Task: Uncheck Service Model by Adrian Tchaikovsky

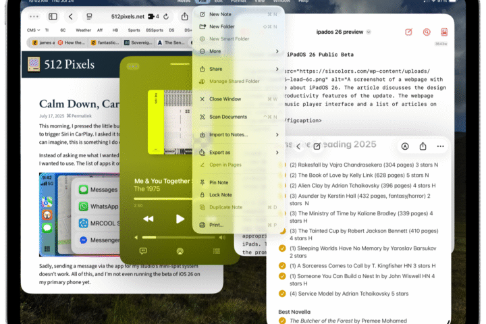Action: (282, 294)
